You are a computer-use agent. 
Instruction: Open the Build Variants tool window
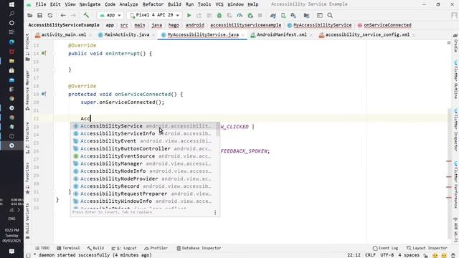point(27,221)
